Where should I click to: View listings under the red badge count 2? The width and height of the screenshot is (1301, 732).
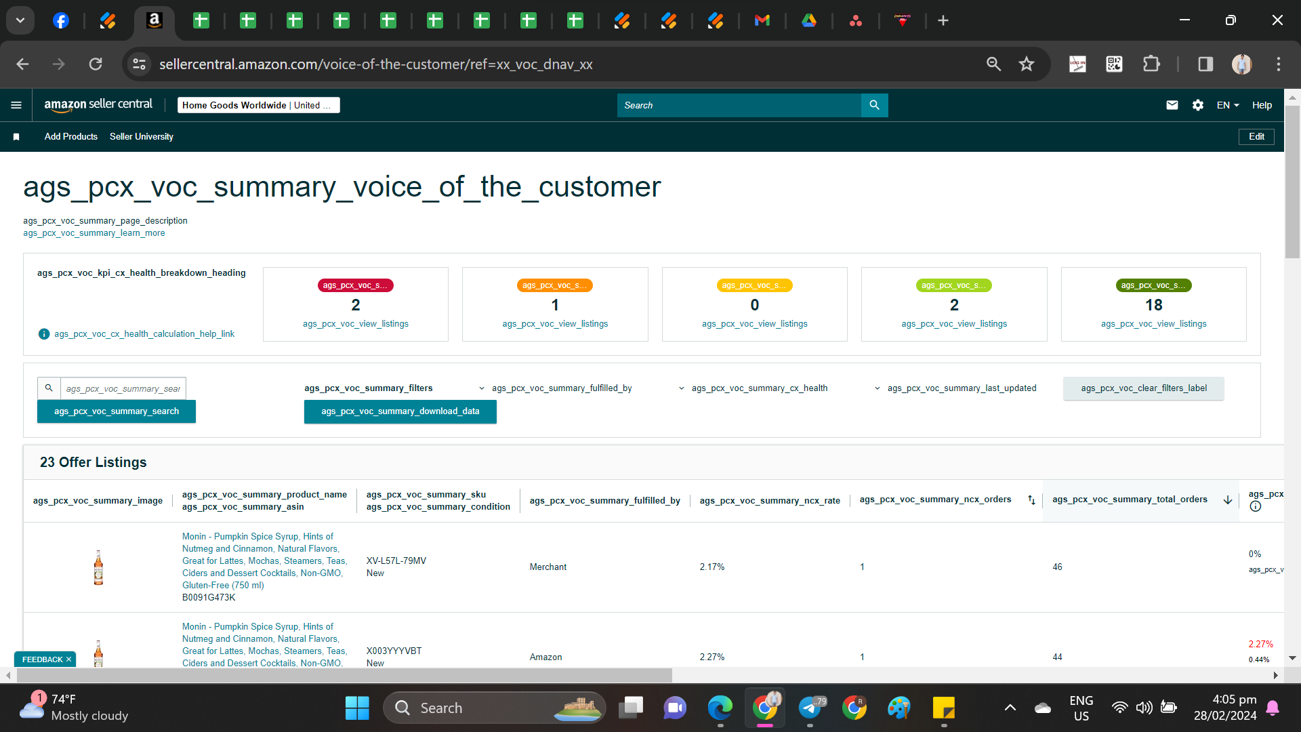point(356,324)
